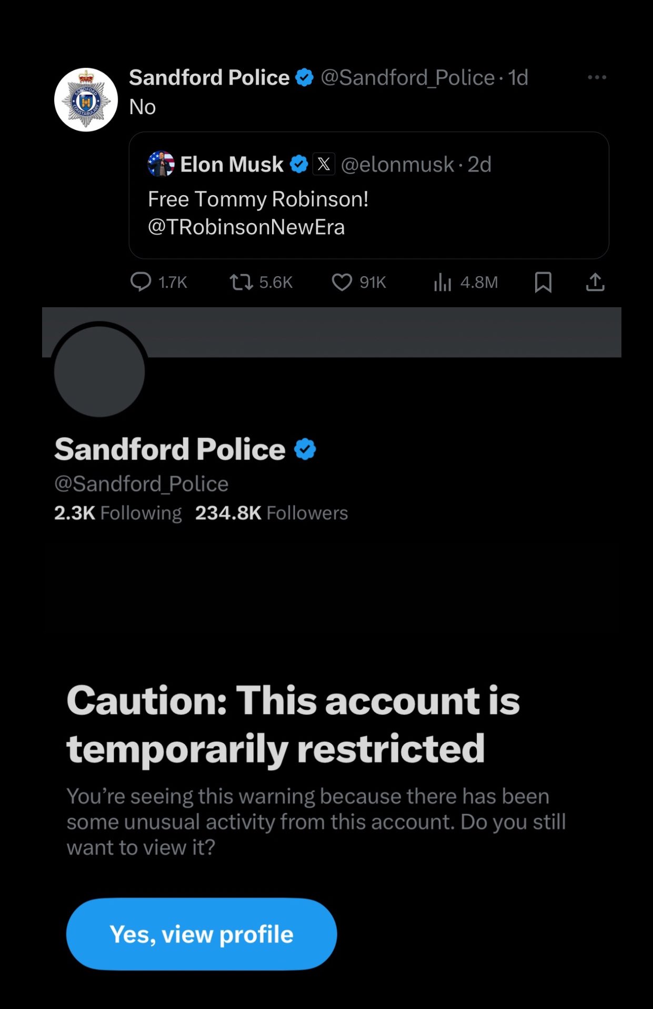Click verified badge in tweet header
Screen dimensions: 653x1009
point(305,78)
